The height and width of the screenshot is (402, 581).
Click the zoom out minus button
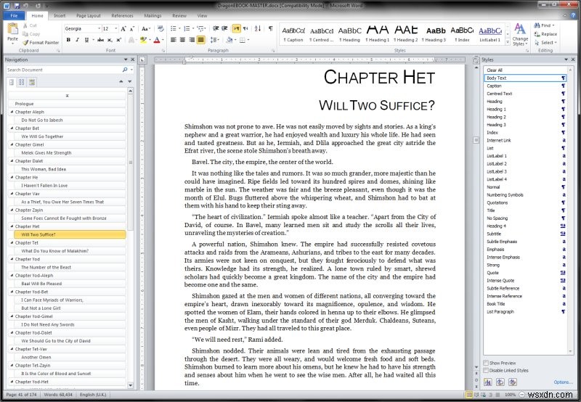(521, 395)
